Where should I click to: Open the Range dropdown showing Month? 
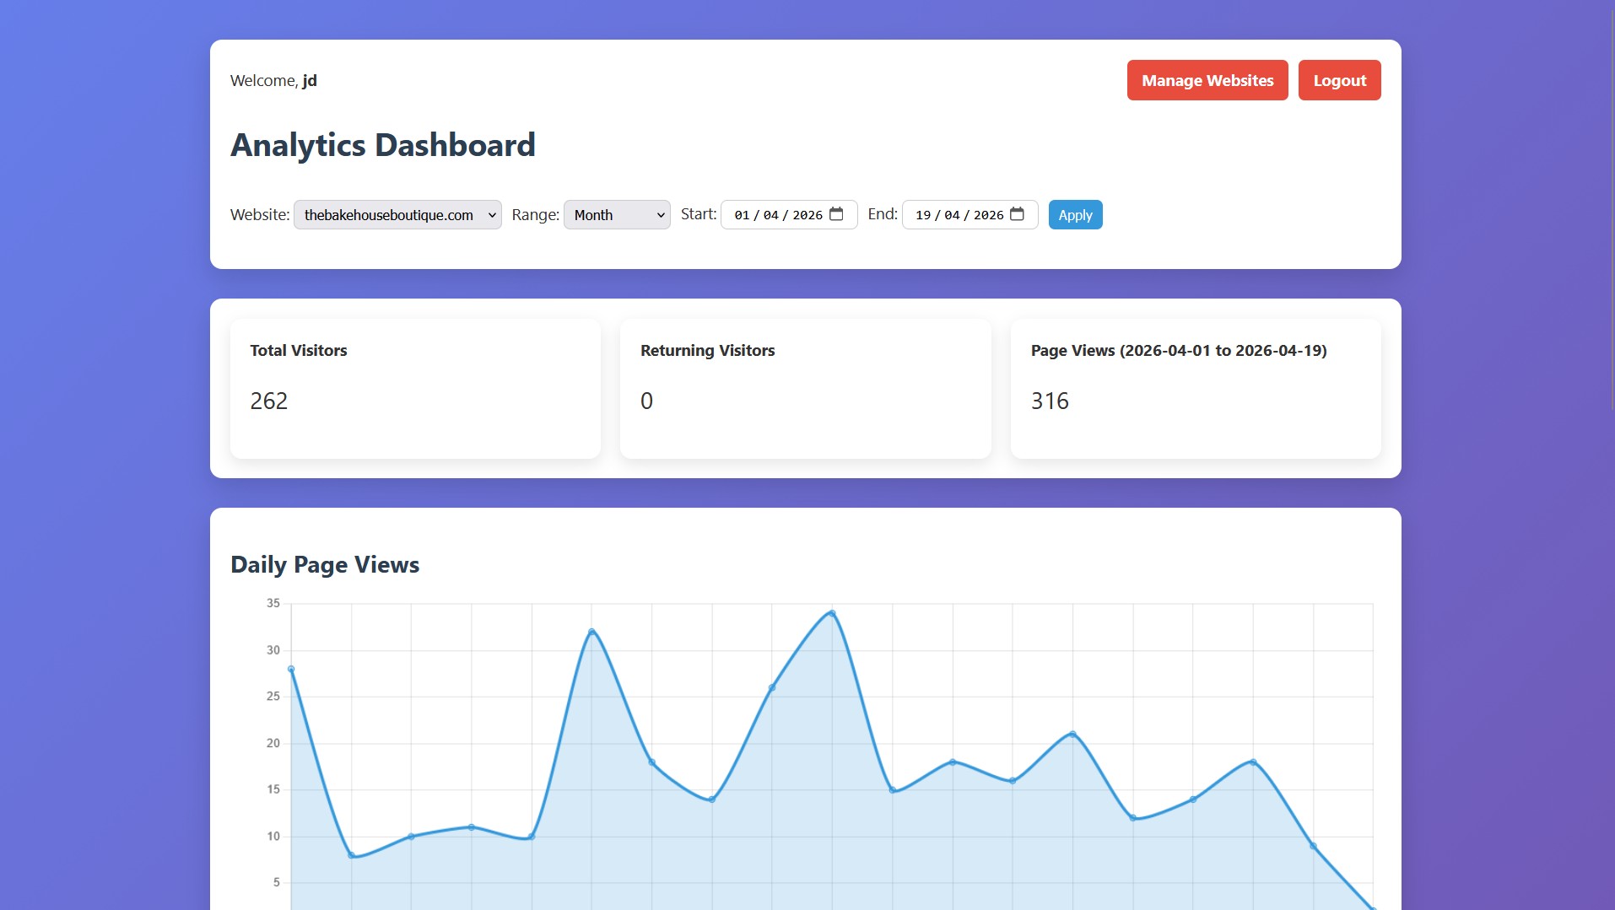coord(617,215)
